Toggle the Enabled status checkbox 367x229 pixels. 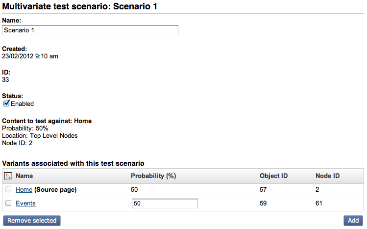[6, 103]
